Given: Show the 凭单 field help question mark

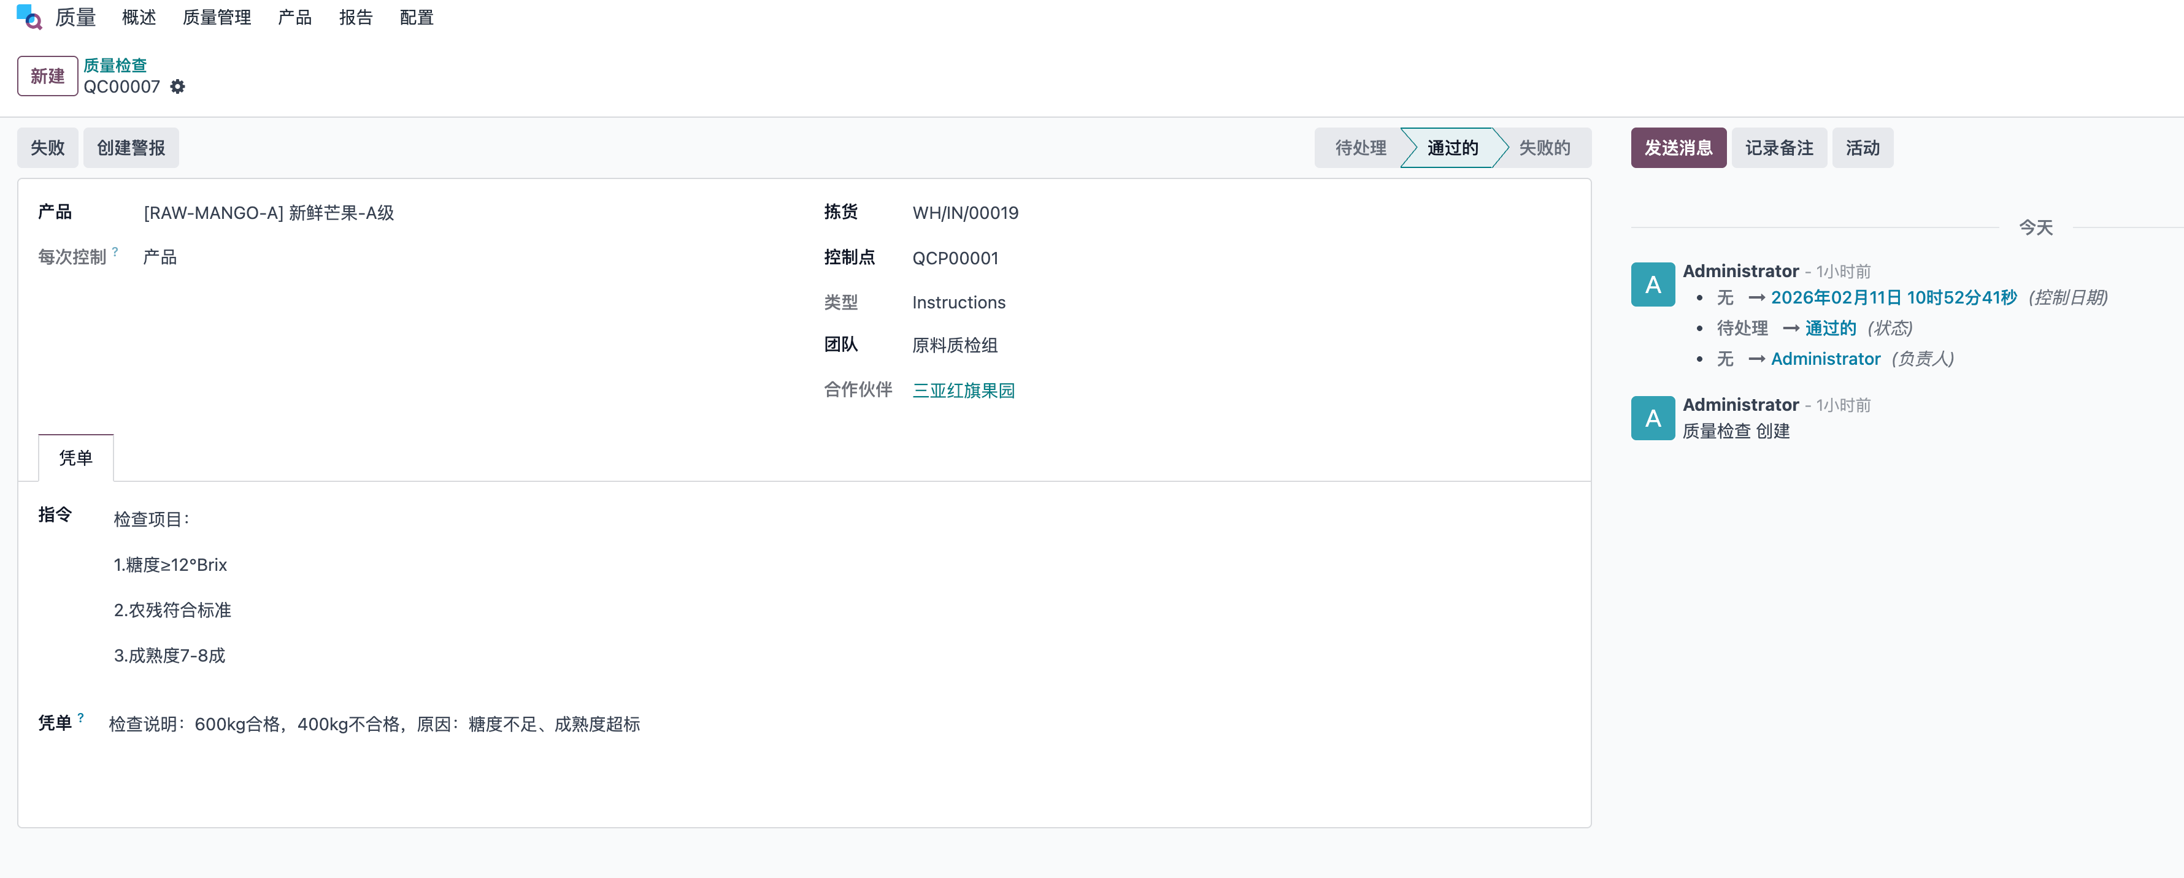Looking at the screenshot, I should click(x=80, y=718).
